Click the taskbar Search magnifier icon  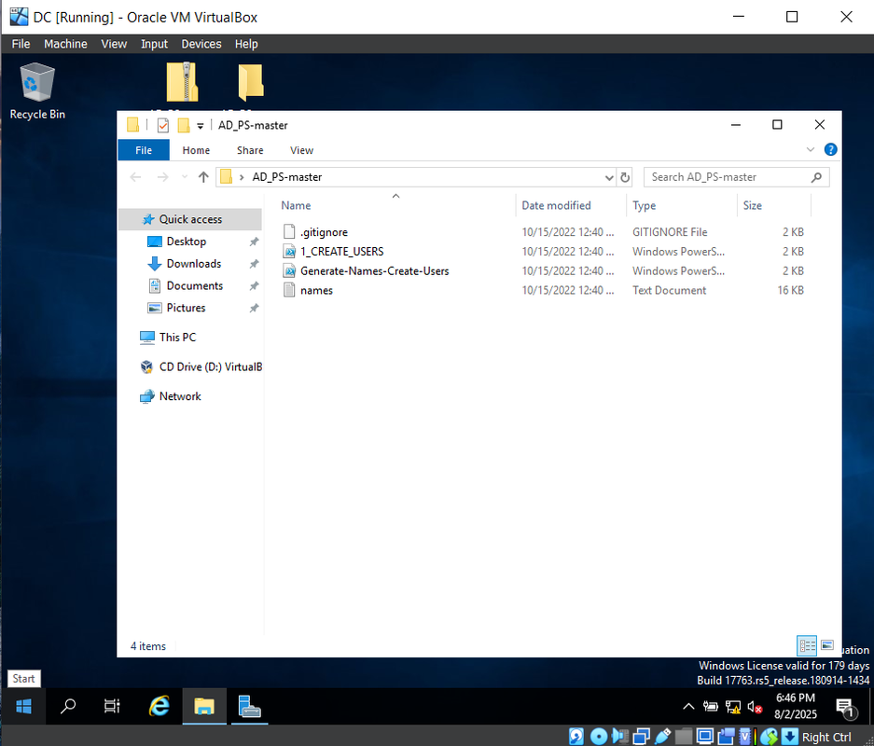coord(68,707)
